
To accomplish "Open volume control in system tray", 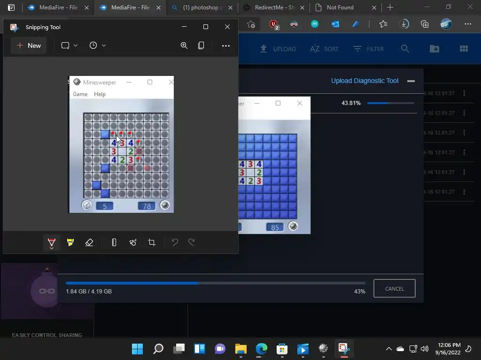I will click(x=425, y=349).
